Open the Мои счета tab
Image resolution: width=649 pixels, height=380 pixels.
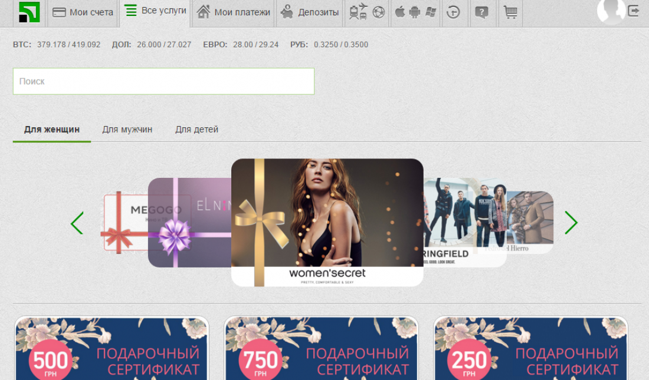point(83,12)
